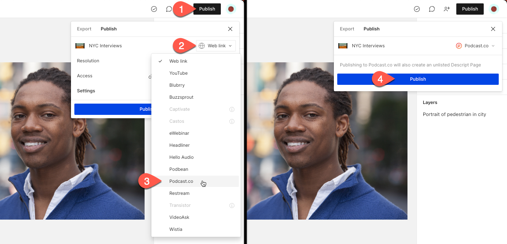Choose eWebinar from destination list
This screenshot has width=507, height=244.
click(x=196, y=133)
